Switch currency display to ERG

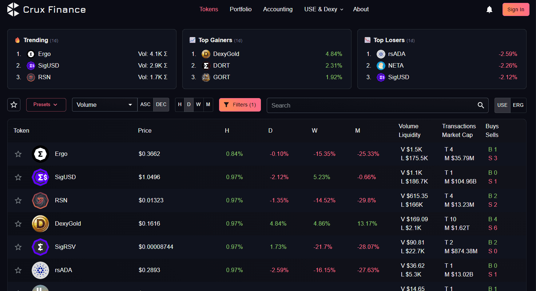[518, 105]
